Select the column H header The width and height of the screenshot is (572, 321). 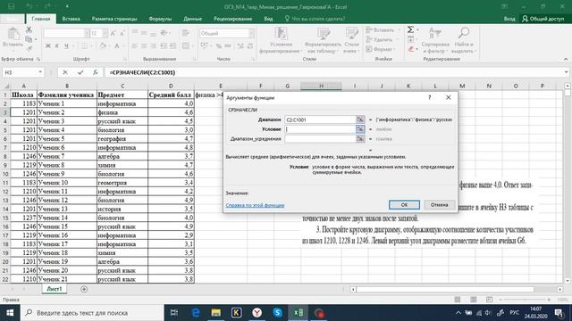(321, 86)
